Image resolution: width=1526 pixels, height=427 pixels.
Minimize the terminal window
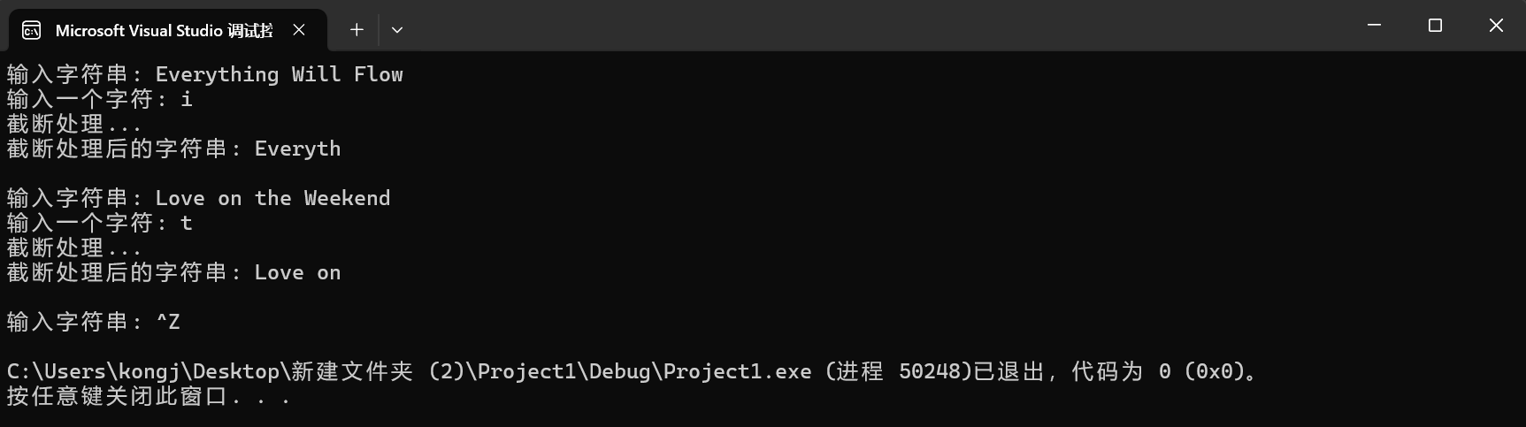click(x=1374, y=26)
